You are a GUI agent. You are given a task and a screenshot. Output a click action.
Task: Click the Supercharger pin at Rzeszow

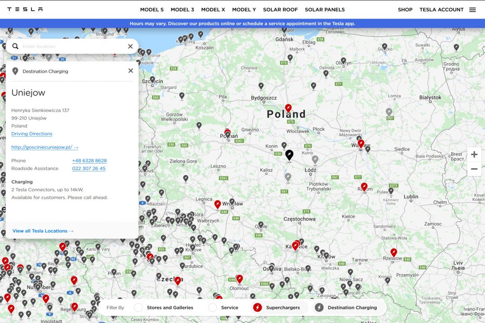tap(393, 253)
